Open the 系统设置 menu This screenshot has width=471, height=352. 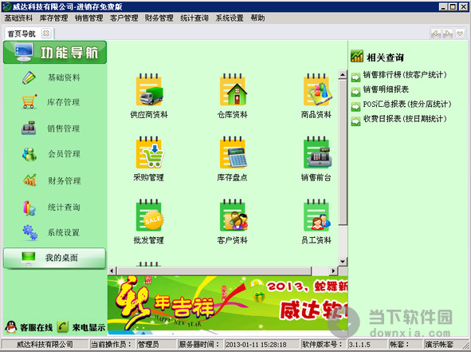(x=230, y=18)
